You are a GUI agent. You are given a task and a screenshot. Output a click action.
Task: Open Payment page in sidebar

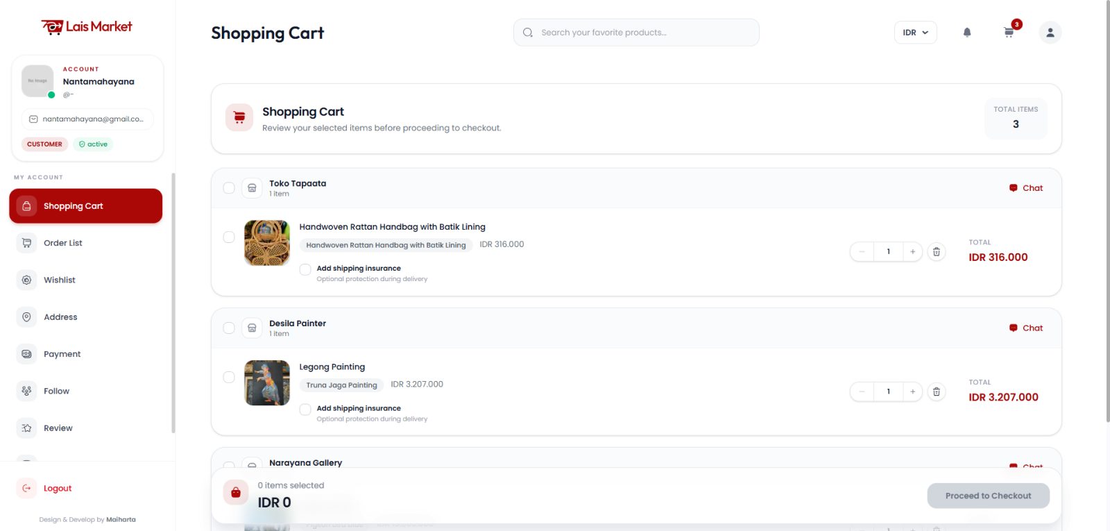coord(85,354)
